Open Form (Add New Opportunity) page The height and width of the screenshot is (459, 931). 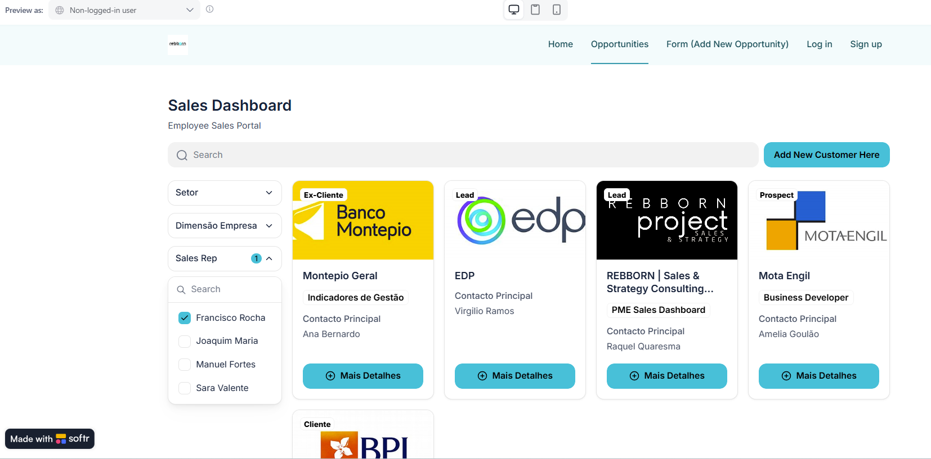click(727, 44)
